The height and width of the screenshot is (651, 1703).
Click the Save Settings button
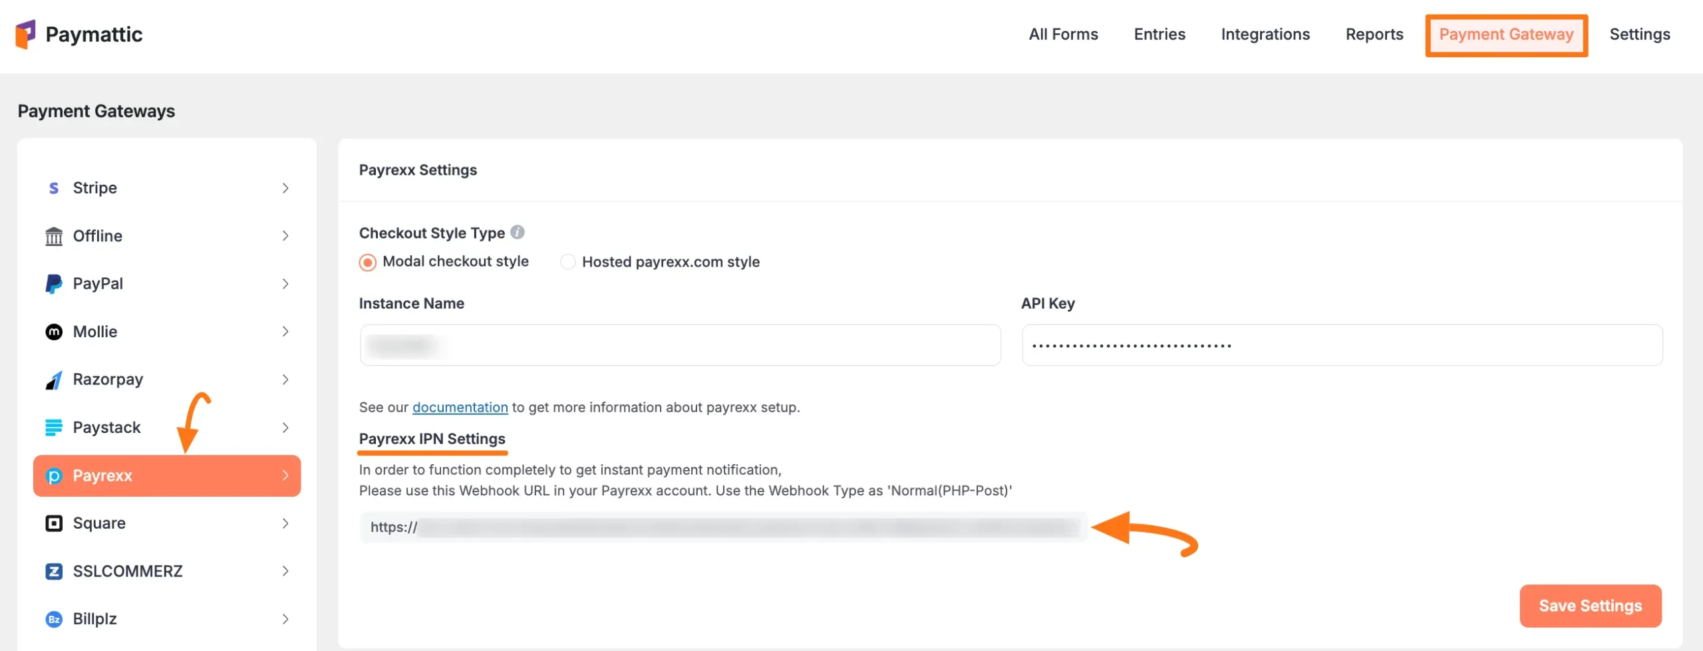[1591, 606]
